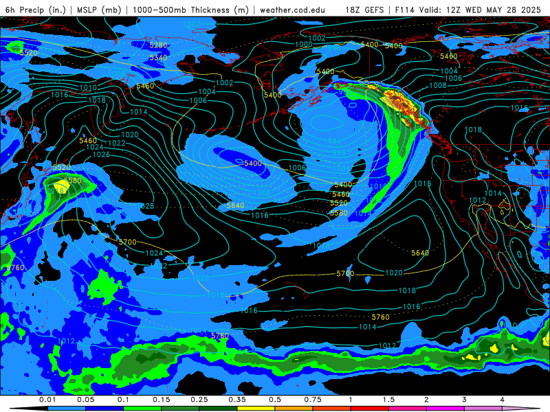This screenshot has height=412, width=550.
Task: Pick the orange 0.5–0.75 legend swatch
Action: (x=294, y=409)
